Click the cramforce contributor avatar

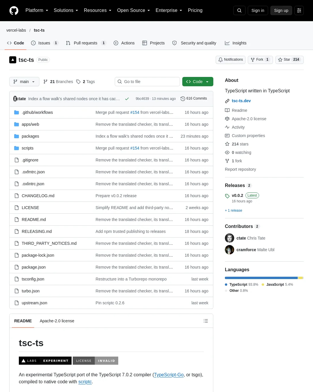coord(230,250)
